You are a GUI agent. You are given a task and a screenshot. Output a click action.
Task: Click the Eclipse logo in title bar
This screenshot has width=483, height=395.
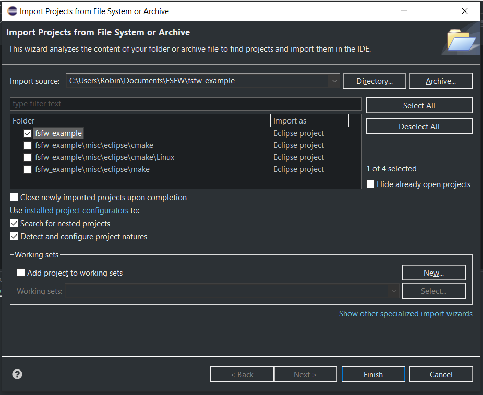13,11
